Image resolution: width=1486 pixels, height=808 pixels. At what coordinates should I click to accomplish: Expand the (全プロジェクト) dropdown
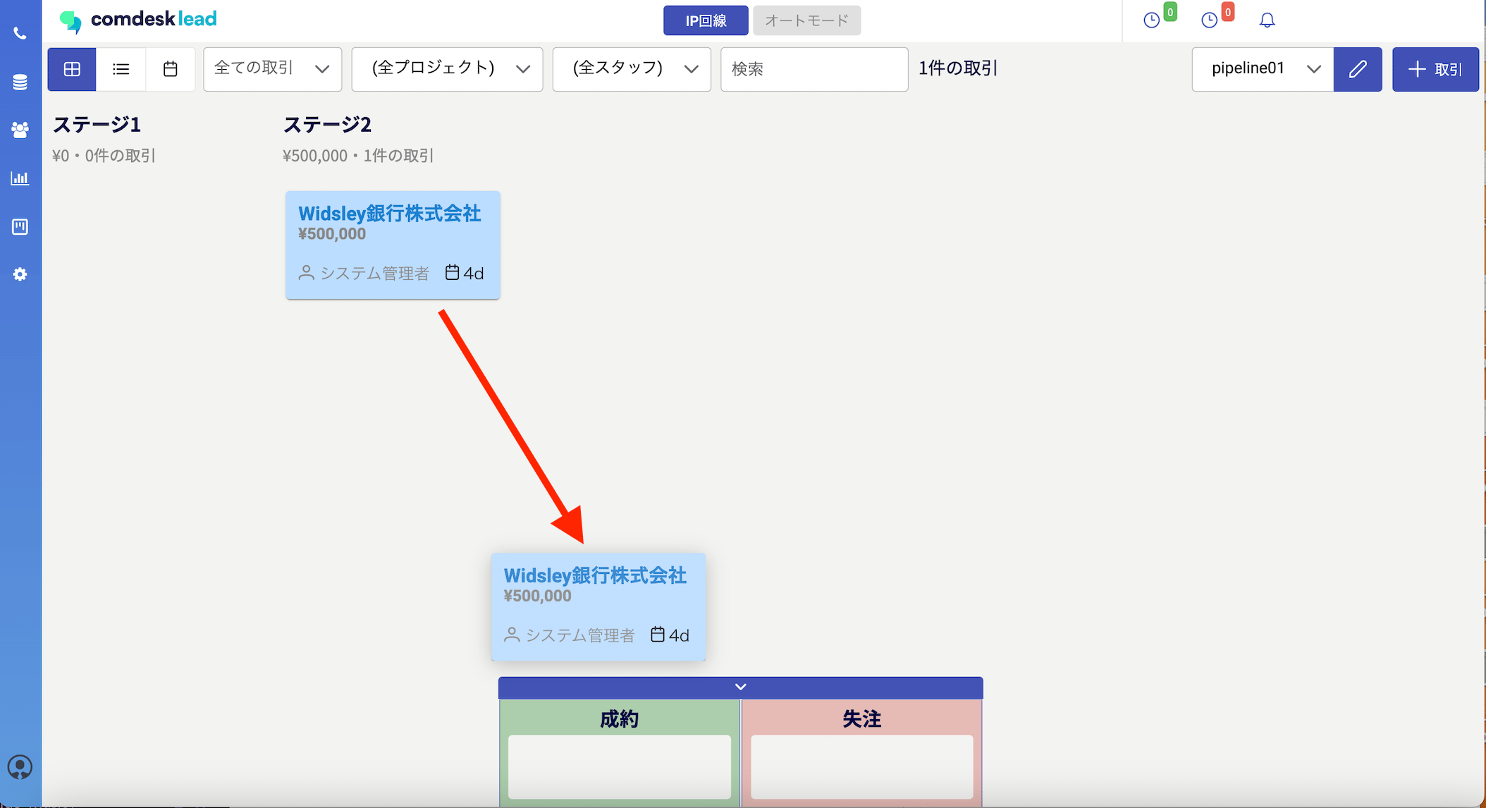pyautogui.click(x=448, y=69)
